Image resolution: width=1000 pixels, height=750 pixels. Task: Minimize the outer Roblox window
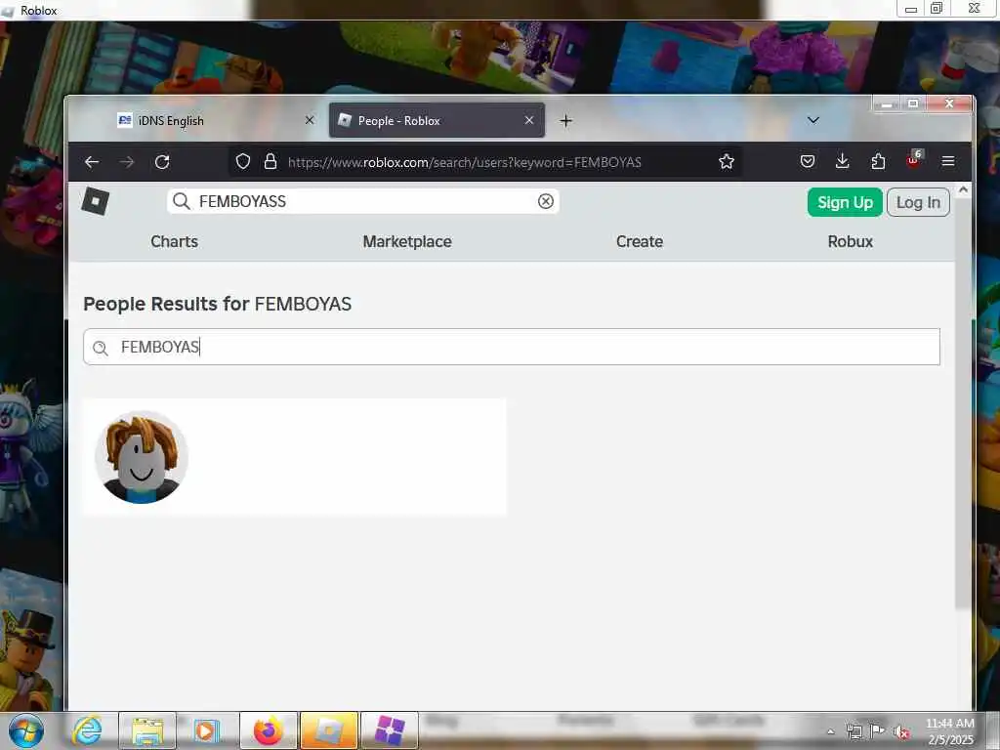[911, 9]
